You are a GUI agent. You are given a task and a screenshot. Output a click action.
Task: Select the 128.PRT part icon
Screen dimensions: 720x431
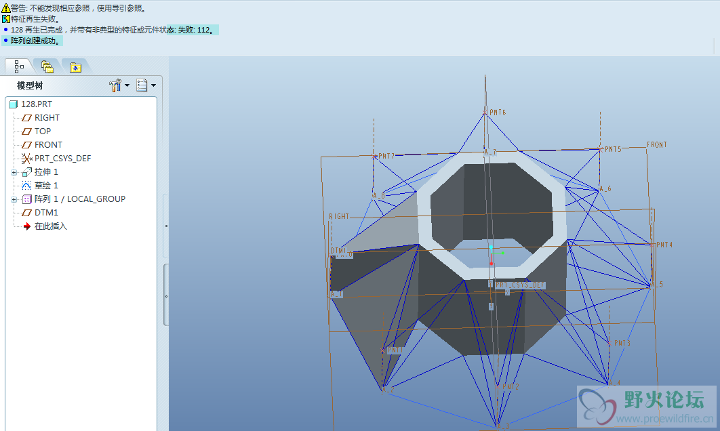[13, 104]
